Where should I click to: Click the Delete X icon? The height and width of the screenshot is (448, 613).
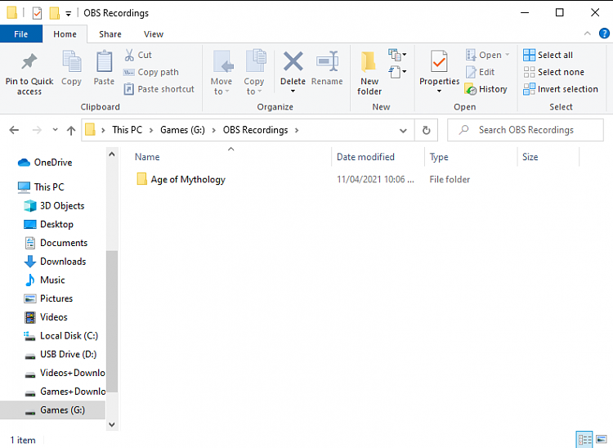[293, 61]
